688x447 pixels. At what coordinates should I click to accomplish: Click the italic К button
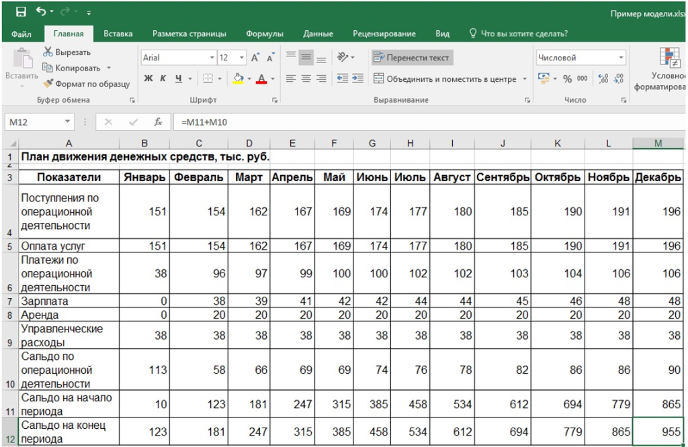pos(163,79)
